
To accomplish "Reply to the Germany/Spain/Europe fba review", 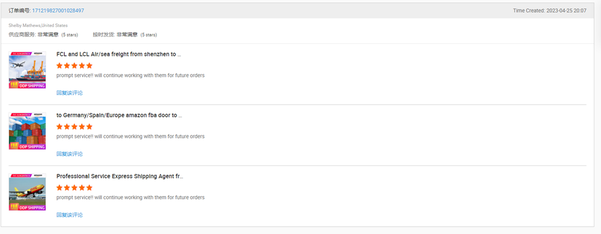I will pos(69,154).
